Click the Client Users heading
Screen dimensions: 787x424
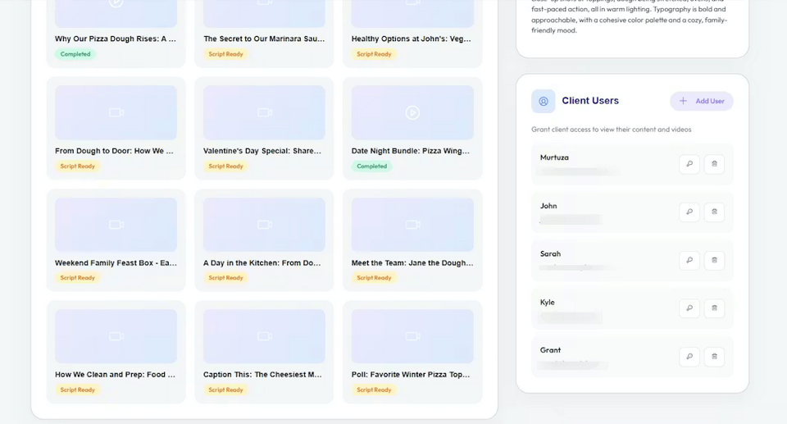(590, 101)
